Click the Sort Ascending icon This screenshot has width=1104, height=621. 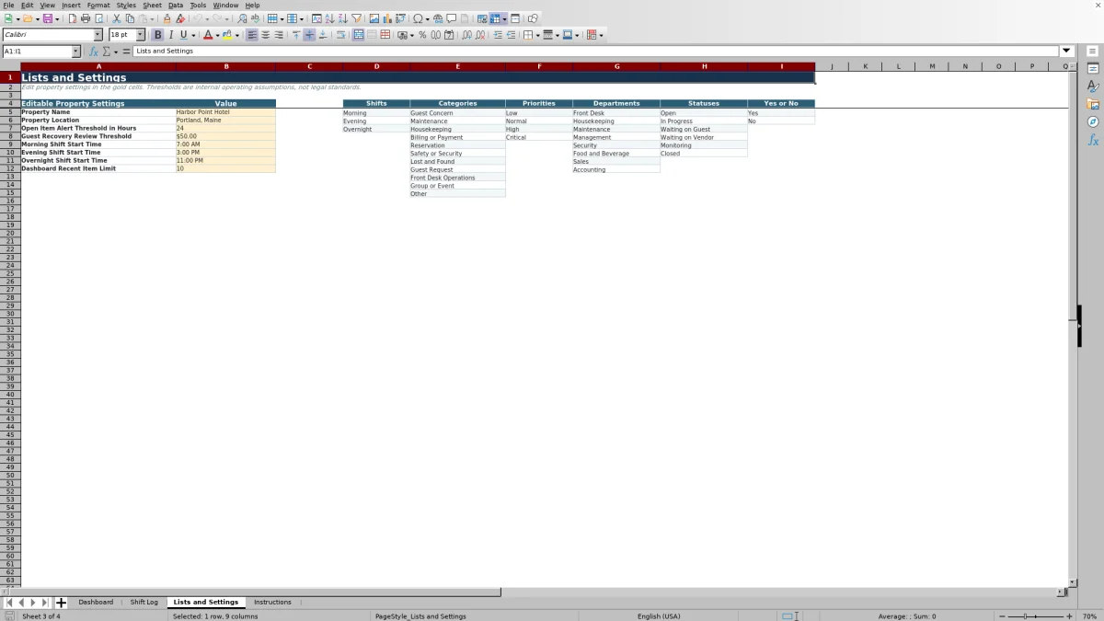coord(330,18)
